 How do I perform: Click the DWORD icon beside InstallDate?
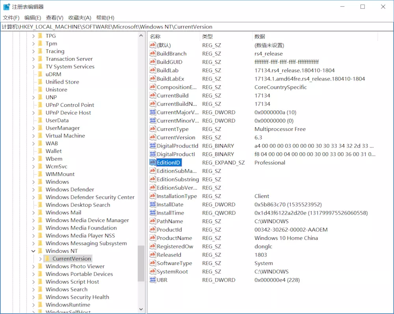click(152, 204)
